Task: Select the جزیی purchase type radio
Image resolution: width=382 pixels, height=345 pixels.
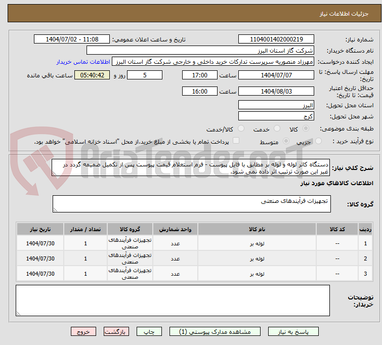Action: 318,141
